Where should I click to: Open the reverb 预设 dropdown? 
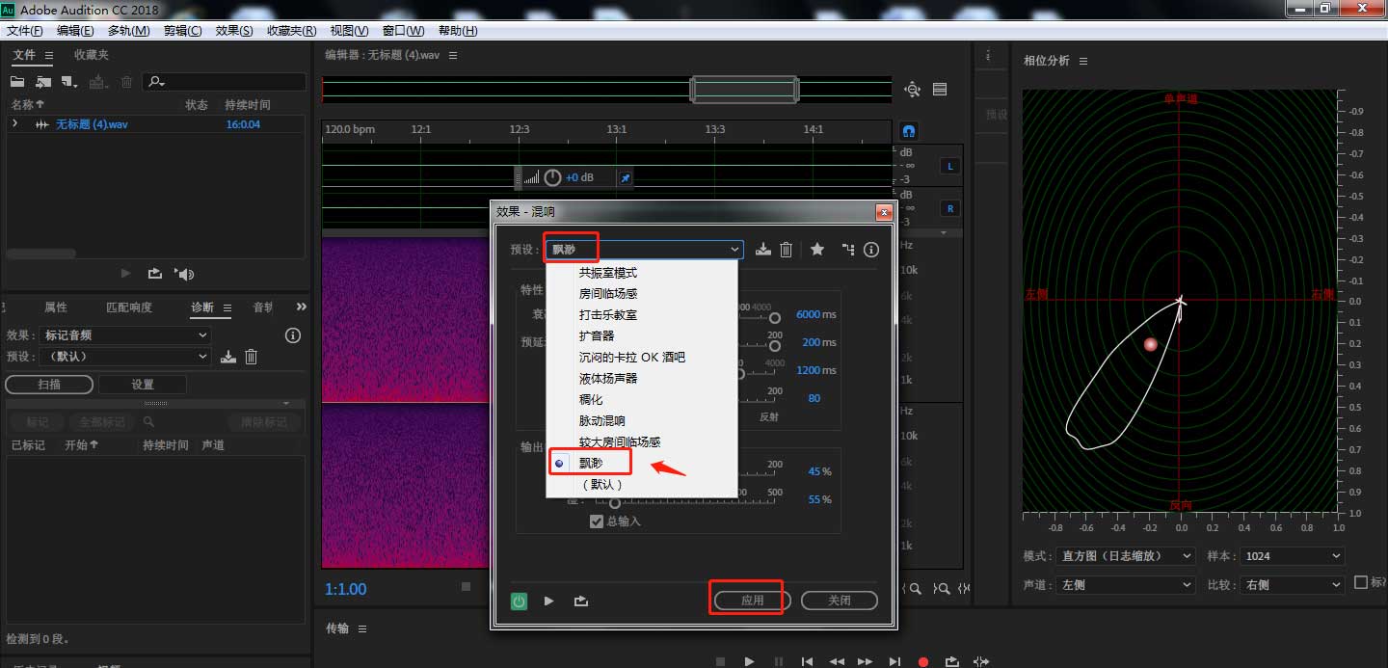point(734,249)
